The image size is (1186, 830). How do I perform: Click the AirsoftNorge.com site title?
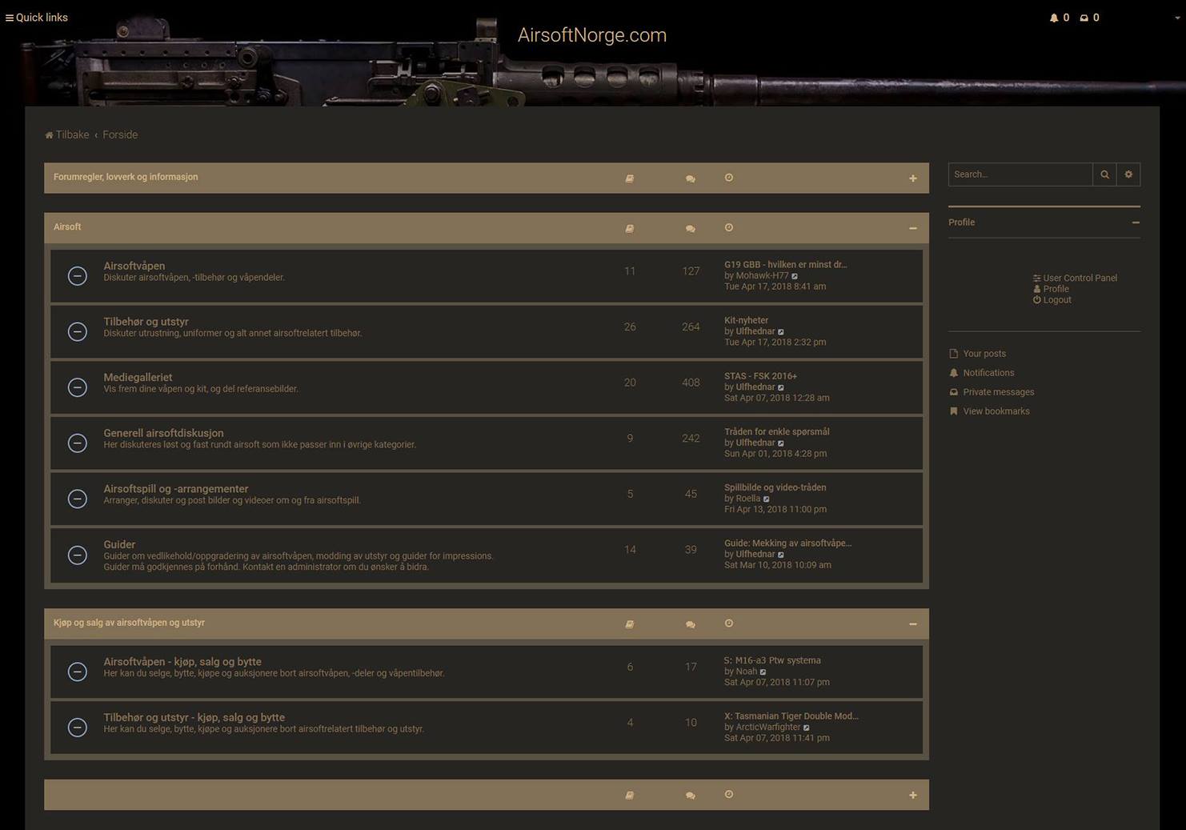pos(592,35)
